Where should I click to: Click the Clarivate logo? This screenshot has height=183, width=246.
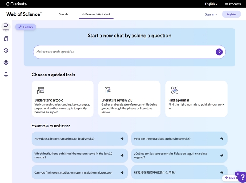tap(16, 4)
